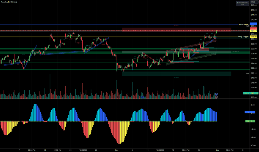259x152 pixels.
Task: Click the None value in the Detected Pattern box
Action: 242,5
